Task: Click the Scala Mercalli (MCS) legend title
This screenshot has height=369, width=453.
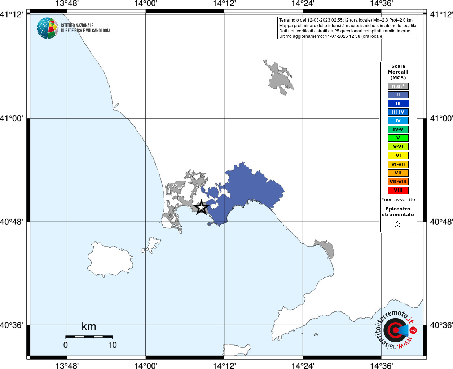Action: [x=398, y=72]
